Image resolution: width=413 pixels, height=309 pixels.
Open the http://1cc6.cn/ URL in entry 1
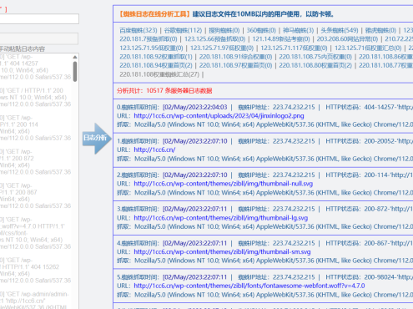(154, 149)
